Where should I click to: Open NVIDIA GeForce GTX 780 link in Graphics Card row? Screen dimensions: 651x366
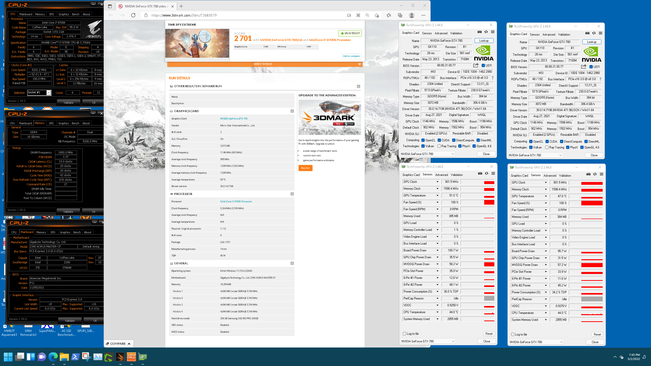click(x=234, y=118)
